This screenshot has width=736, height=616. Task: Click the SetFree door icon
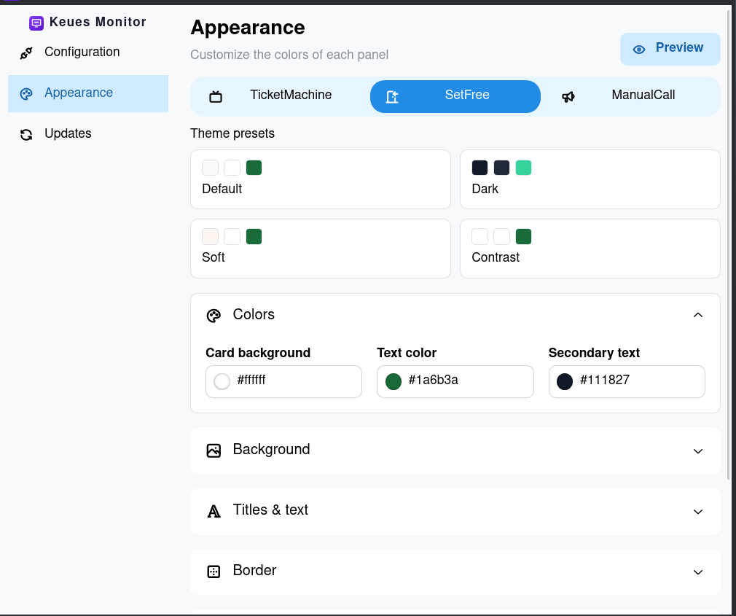click(392, 97)
